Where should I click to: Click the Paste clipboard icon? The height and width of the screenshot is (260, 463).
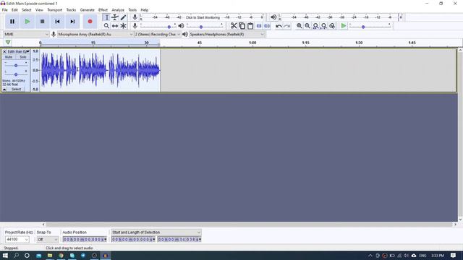[x=250, y=26]
